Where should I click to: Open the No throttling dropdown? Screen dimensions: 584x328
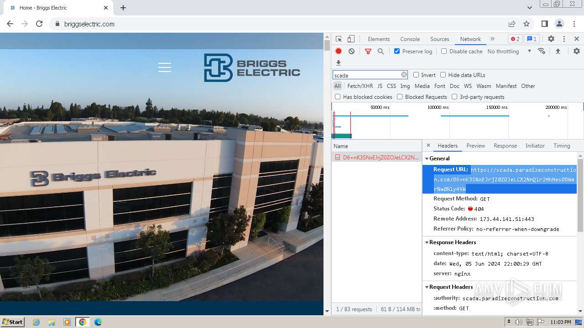pyautogui.click(x=509, y=51)
